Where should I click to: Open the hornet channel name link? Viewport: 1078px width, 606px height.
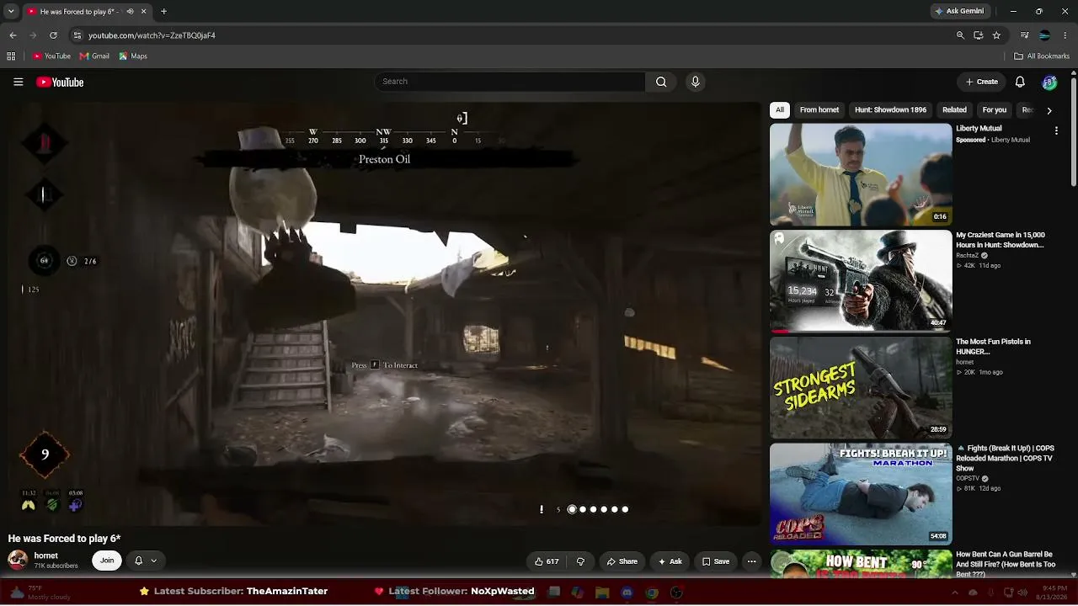point(45,555)
